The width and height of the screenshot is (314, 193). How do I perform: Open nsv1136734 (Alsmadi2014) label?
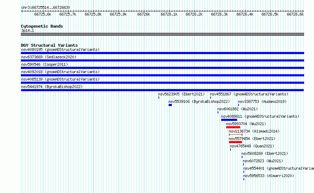tap(254, 131)
